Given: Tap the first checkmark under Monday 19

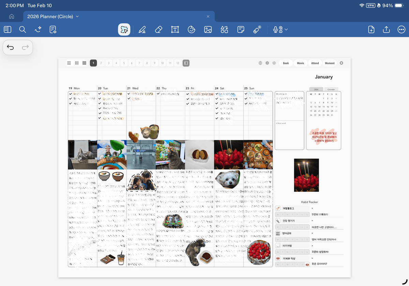Looking at the screenshot, I should (x=71, y=94).
